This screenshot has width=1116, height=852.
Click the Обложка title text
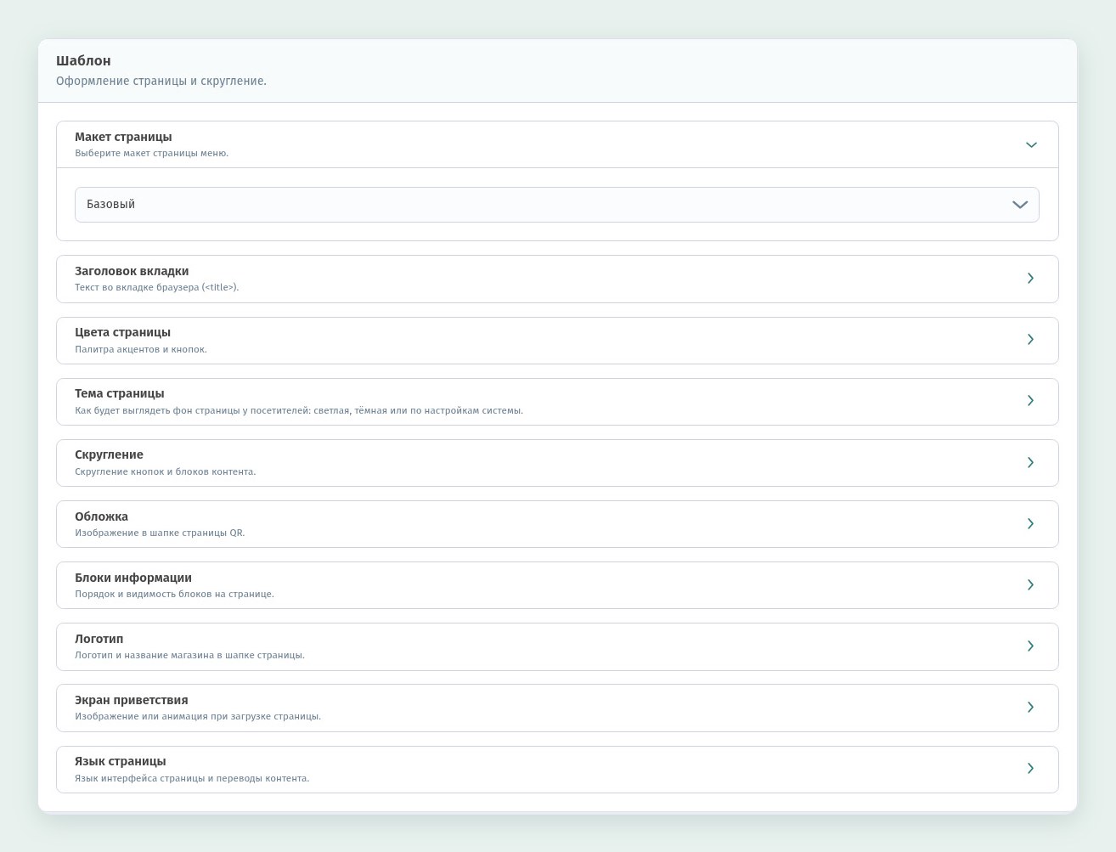coord(101,516)
